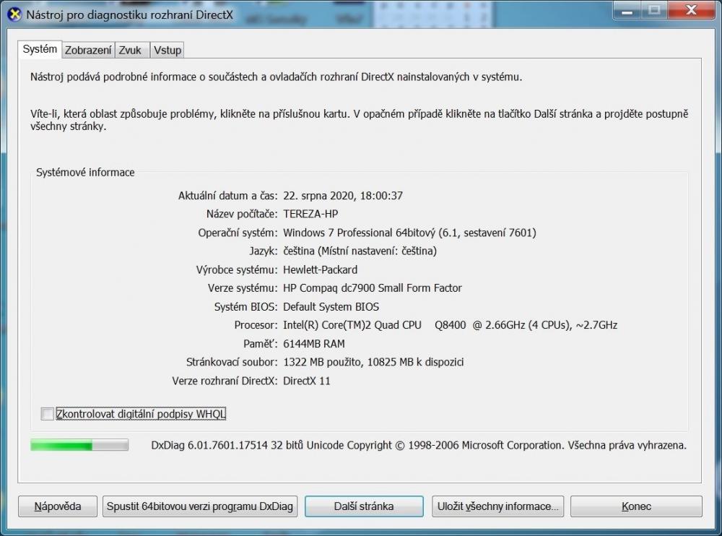Click the Procesor value Intel Core2 Quad

tap(450, 325)
